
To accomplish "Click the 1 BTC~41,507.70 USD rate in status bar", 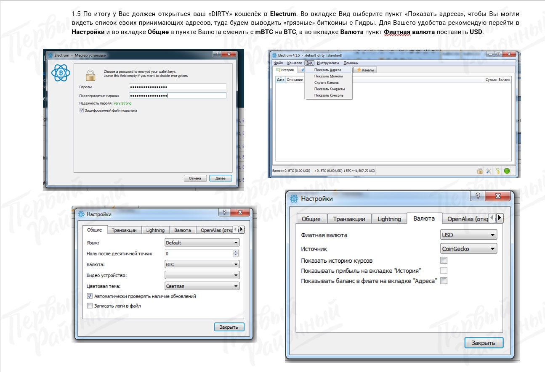I will (359, 171).
